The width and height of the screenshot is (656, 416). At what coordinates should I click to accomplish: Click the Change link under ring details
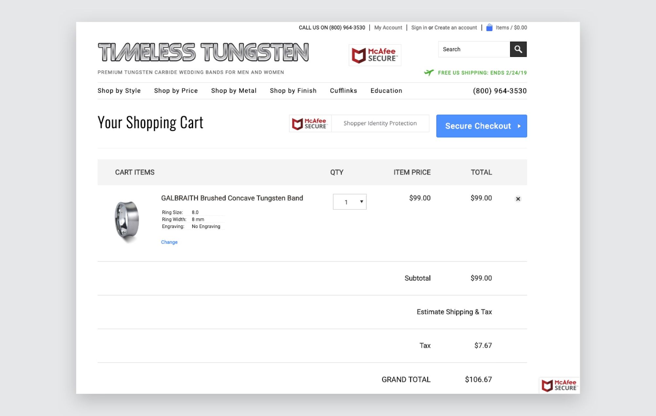pyautogui.click(x=169, y=242)
